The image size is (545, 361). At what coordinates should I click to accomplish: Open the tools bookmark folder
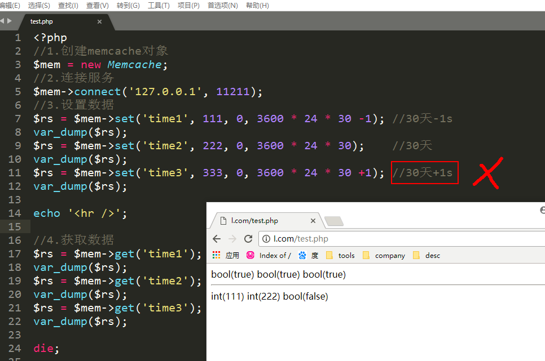pos(340,255)
